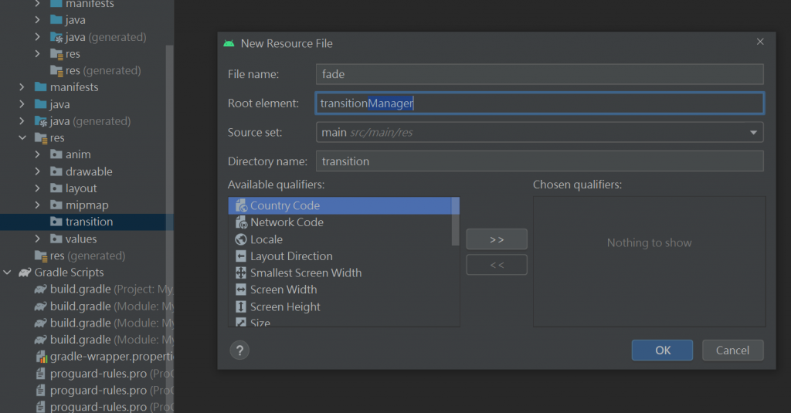Image resolution: width=791 pixels, height=413 pixels.
Task: Collapse the Gradle Scripts node
Action: (7, 273)
